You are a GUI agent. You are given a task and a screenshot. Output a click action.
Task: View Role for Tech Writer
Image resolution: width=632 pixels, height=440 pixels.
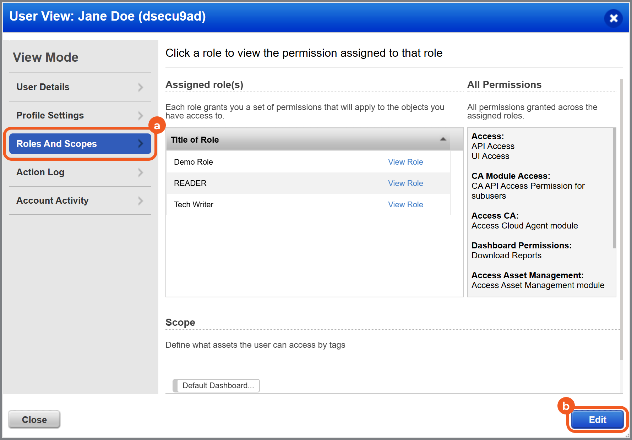(405, 205)
